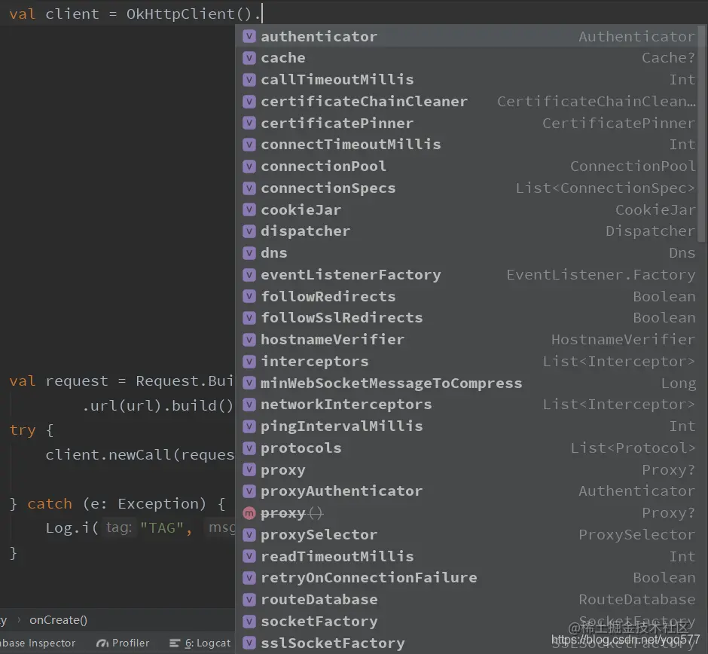Select sslSocketFactory suggestion
This screenshot has width=708, height=654.
pos(466,643)
